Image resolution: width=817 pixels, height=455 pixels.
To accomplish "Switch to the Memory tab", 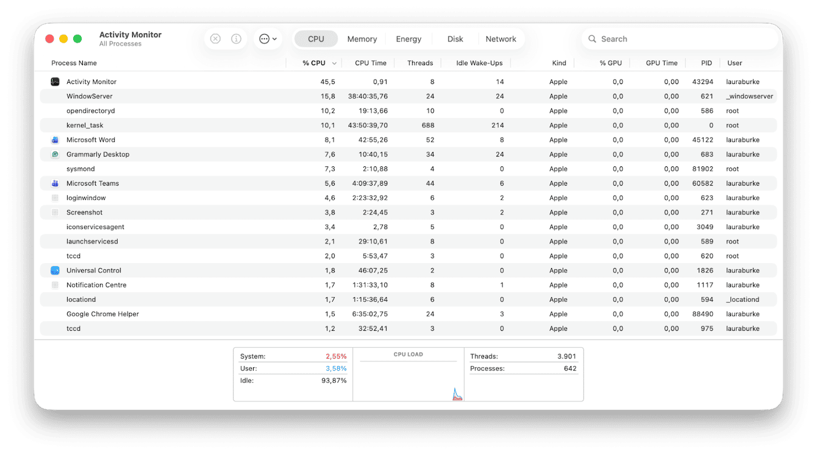I will 362,38.
